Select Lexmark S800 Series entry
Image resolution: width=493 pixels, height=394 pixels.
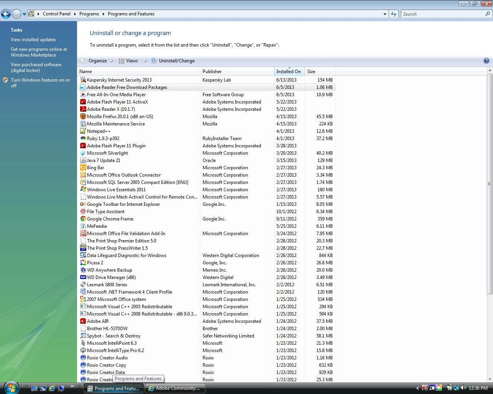coord(207,285)
